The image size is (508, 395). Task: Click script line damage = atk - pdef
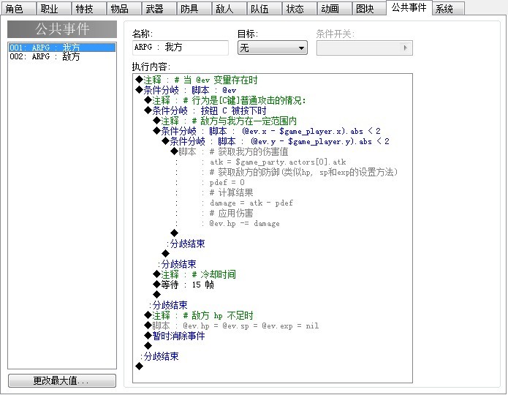point(251,203)
